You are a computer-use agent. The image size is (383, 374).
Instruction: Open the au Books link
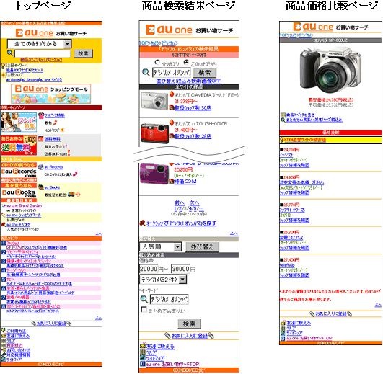pyautogui.click(x=52, y=187)
